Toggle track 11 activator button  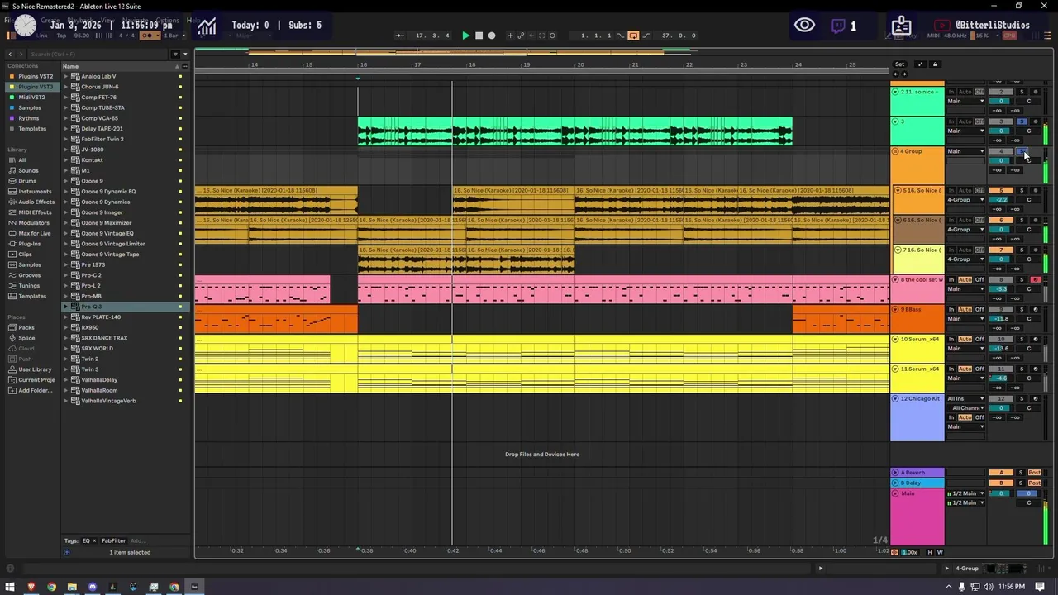pos(1001,369)
